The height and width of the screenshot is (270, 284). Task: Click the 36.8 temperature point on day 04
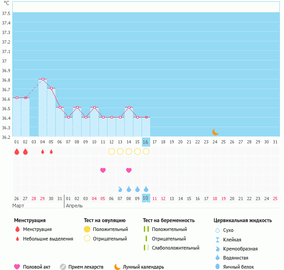pyautogui.click(x=43, y=79)
